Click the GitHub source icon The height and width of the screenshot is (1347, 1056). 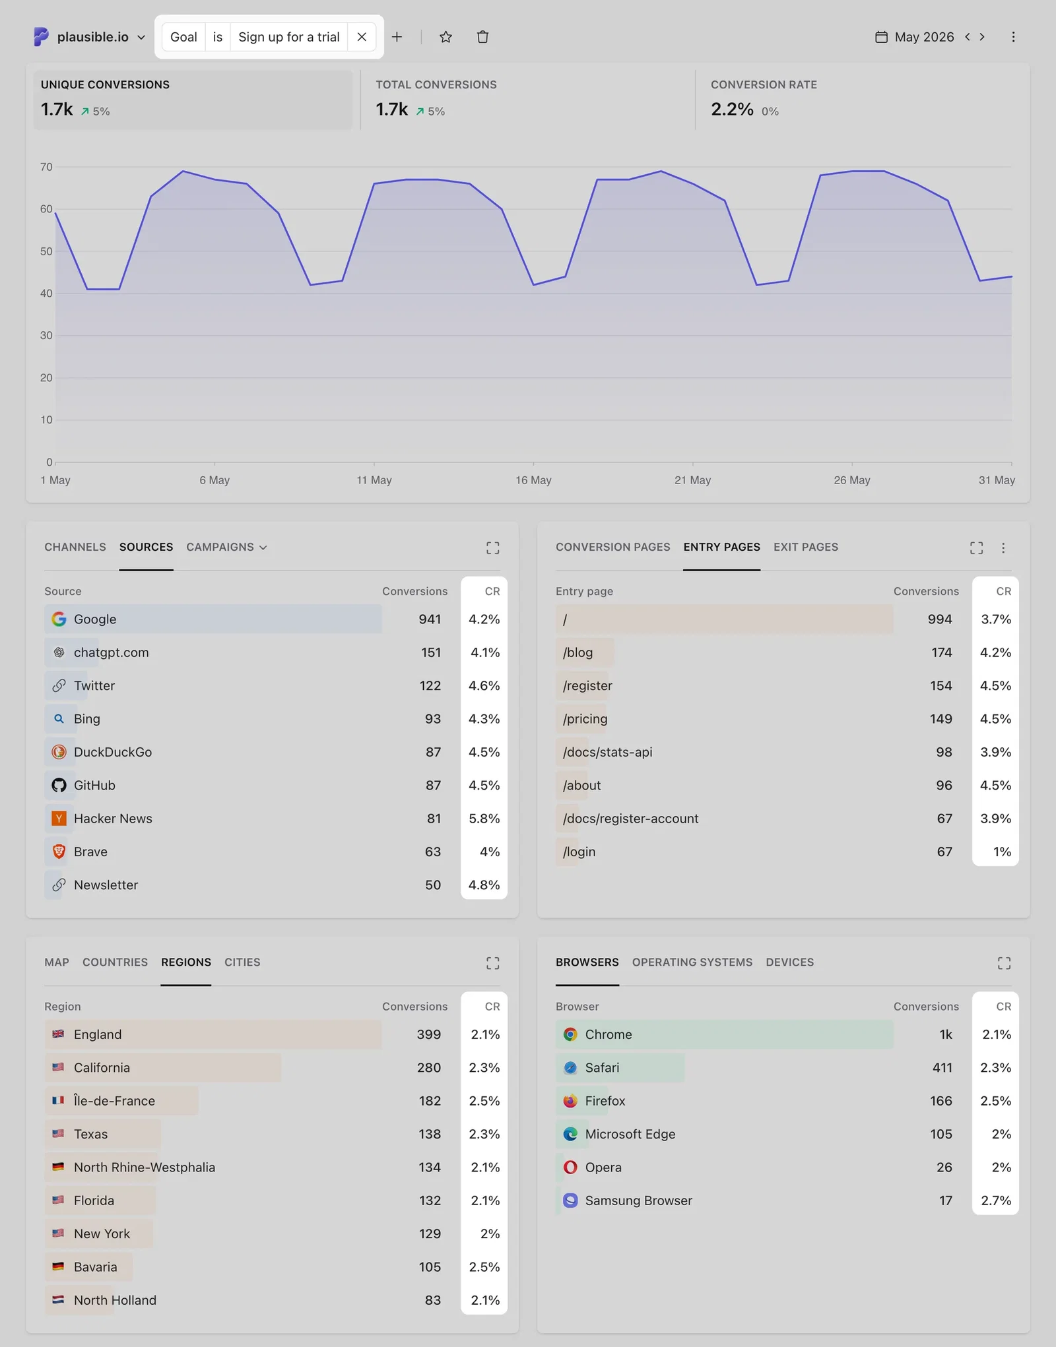(x=59, y=785)
